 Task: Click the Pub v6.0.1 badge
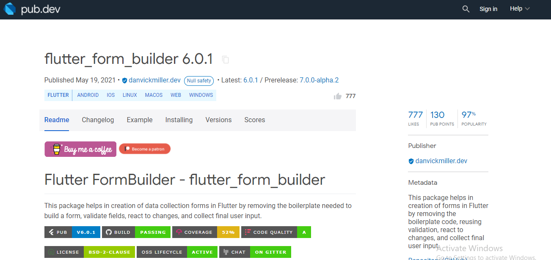point(72,232)
